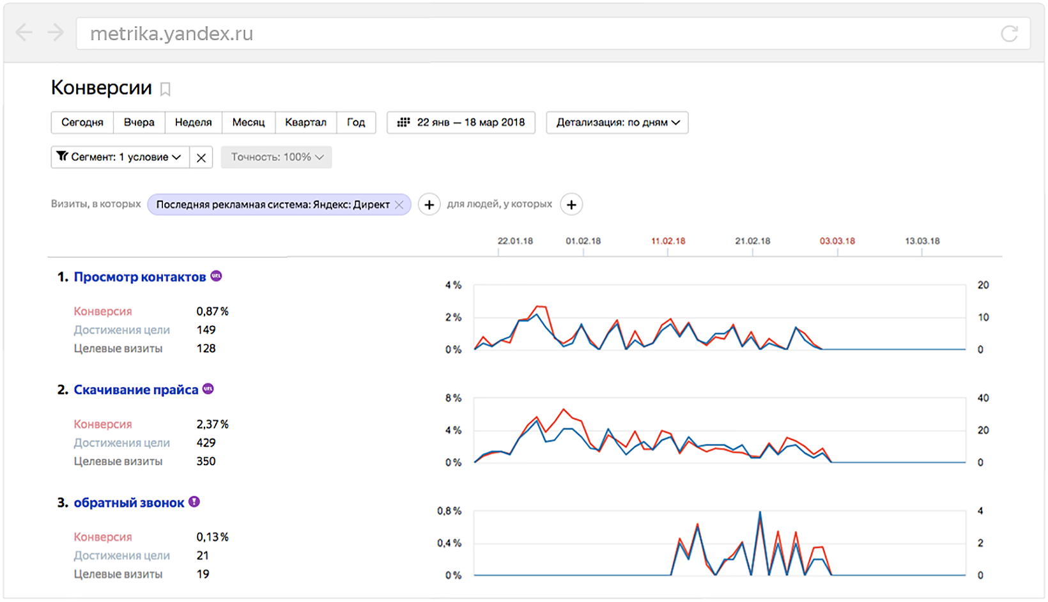Bookmark the Конверсии report
1048x602 pixels.
pyautogui.click(x=165, y=89)
